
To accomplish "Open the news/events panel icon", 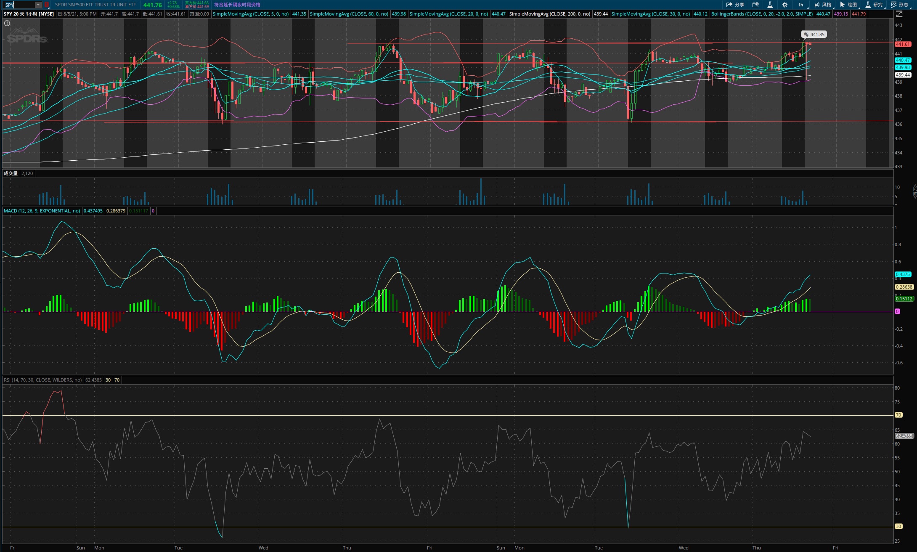I will pyautogui.click(x=755, y=5).
